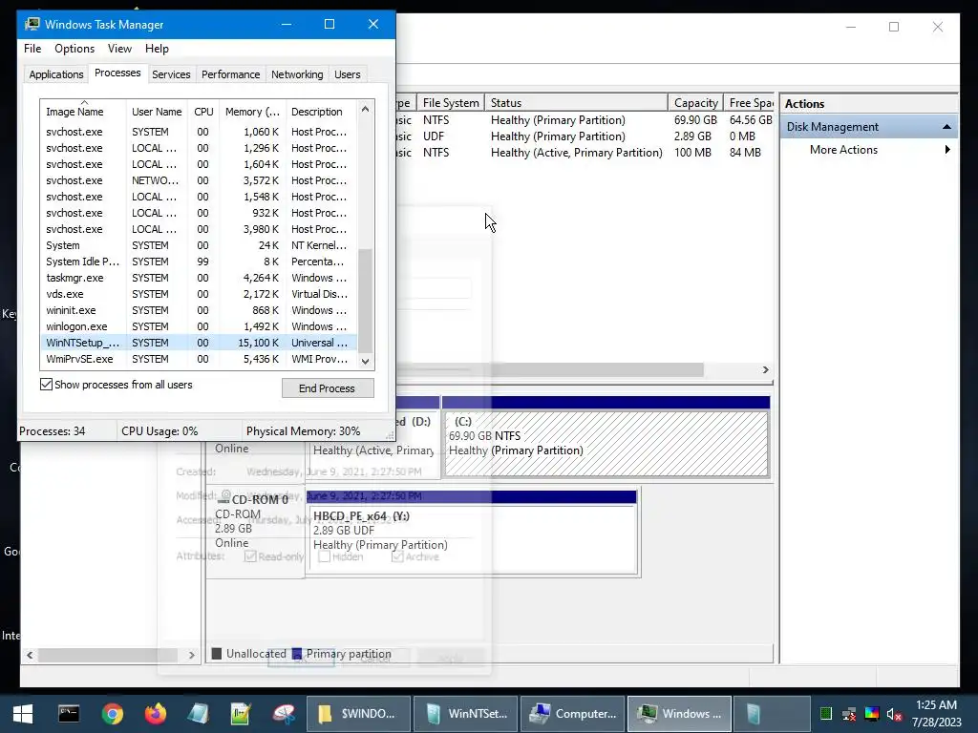978x733 pixels.
Task: Click left arrow of left pane scrollbar
Action: pos(30,655)
